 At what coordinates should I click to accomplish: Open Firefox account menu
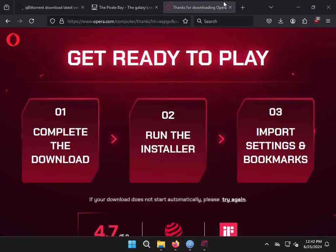[293, 21]
